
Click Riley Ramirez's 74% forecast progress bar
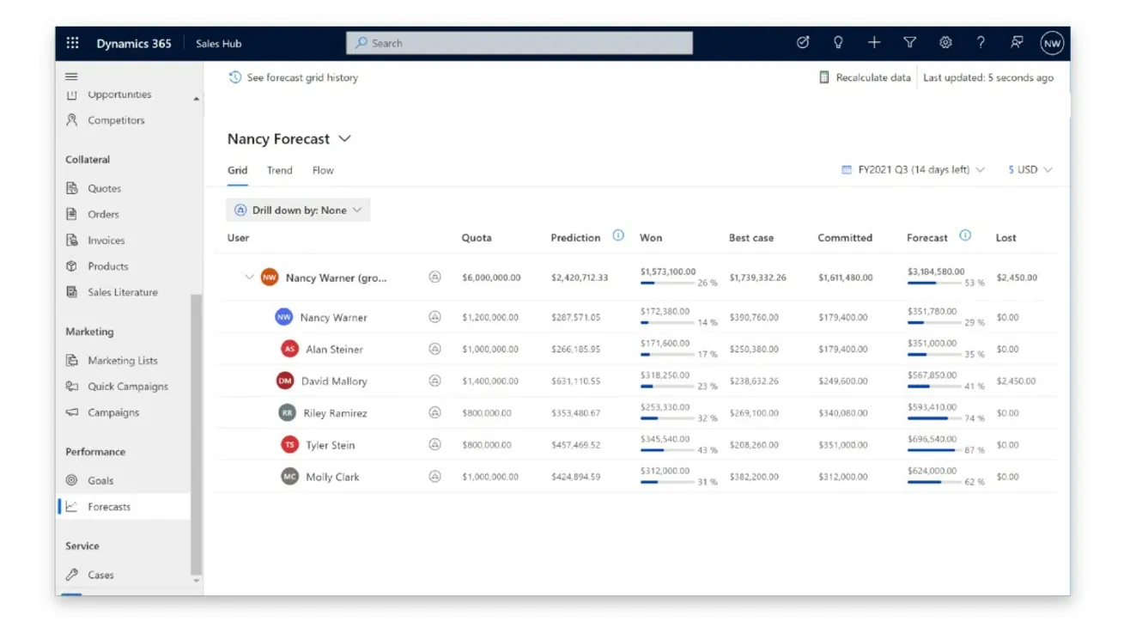[x=934, y=418]
